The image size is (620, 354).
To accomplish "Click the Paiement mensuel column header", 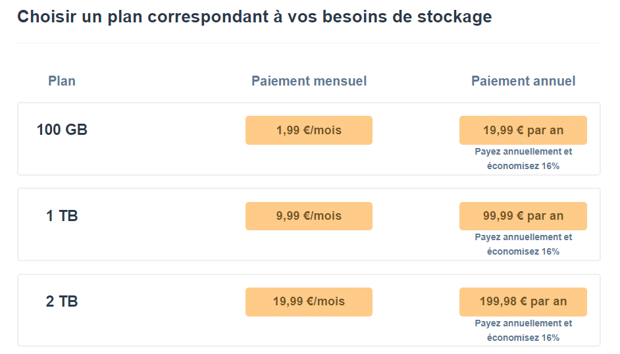I will pyautogui.click(x=309, y=82).
